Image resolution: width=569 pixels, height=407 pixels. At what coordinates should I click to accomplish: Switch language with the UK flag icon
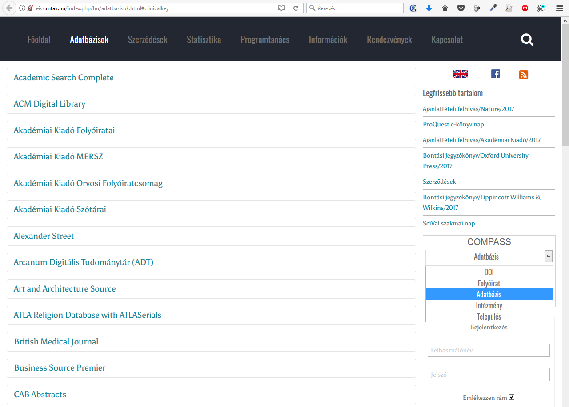point(461,74)
